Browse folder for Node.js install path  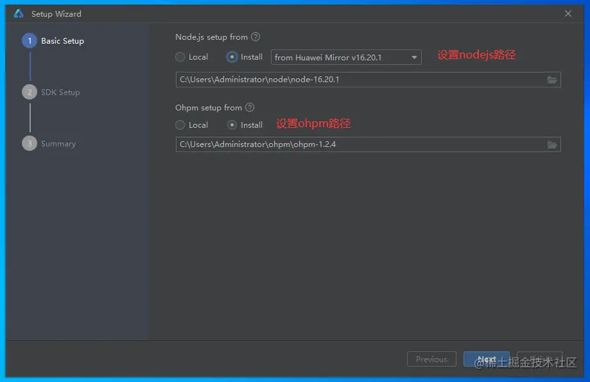click(x=551, y=80)
